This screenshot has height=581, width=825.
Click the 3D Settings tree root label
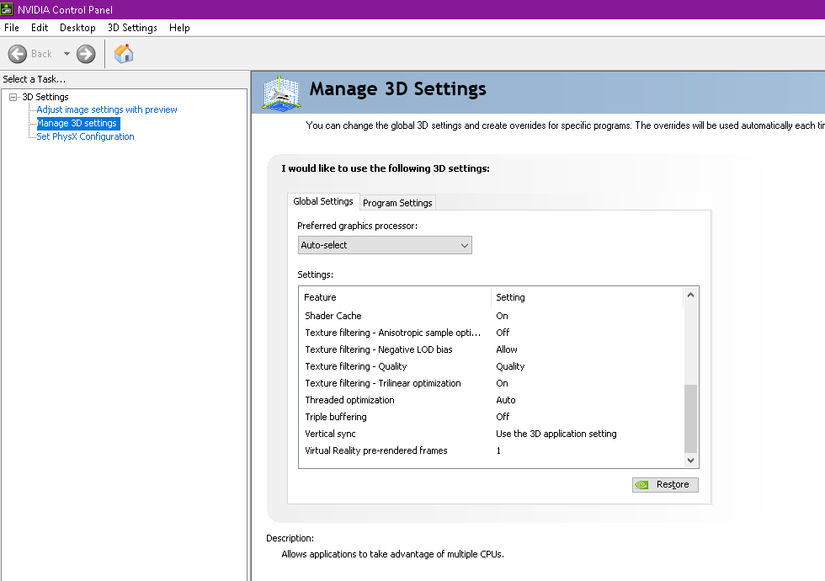coord(45,97)
